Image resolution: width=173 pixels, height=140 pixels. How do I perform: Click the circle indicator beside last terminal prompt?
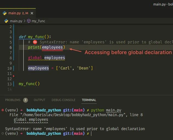point(3,133)
